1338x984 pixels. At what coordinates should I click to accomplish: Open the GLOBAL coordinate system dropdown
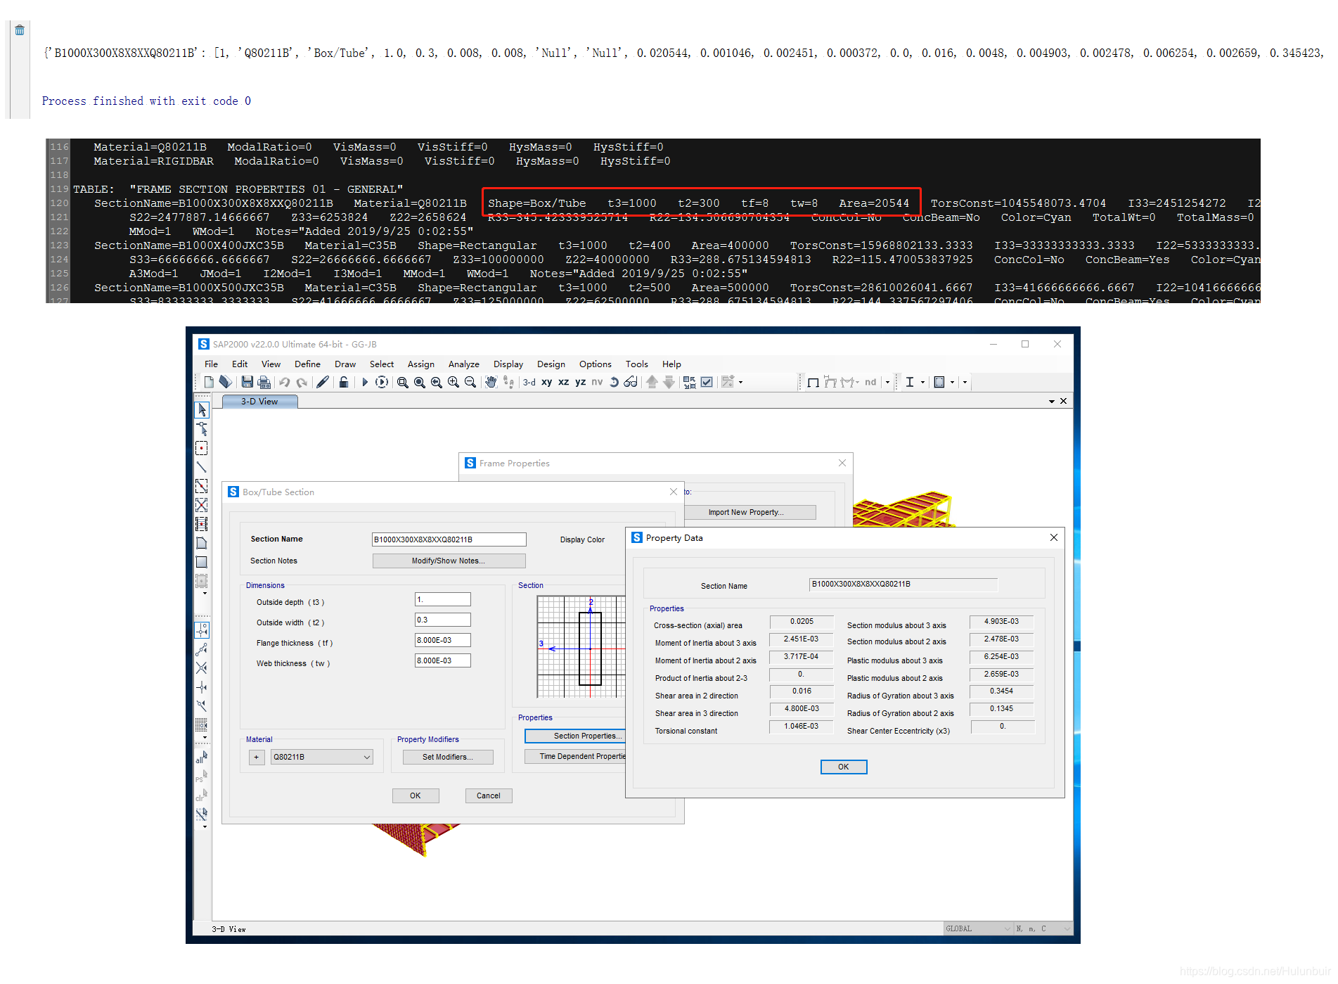[978, 928]
